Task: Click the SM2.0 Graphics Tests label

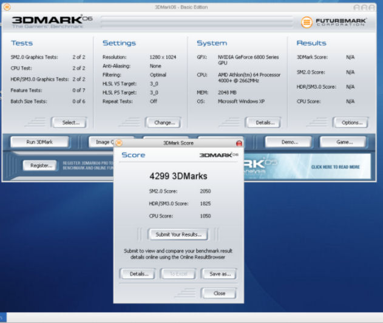Action: pos(34,57)
